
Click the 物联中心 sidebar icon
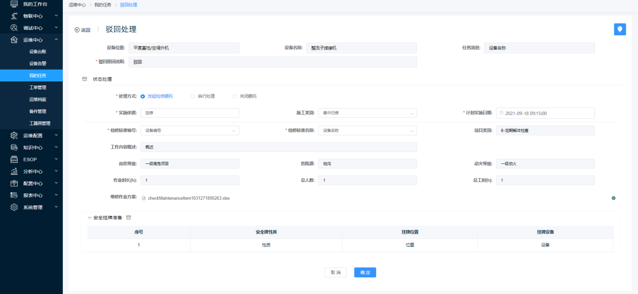14,16
